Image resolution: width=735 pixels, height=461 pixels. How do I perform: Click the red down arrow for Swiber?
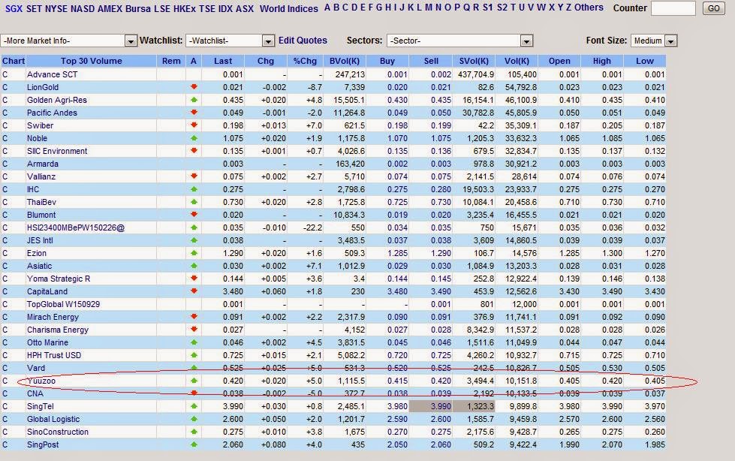point(194,125)
